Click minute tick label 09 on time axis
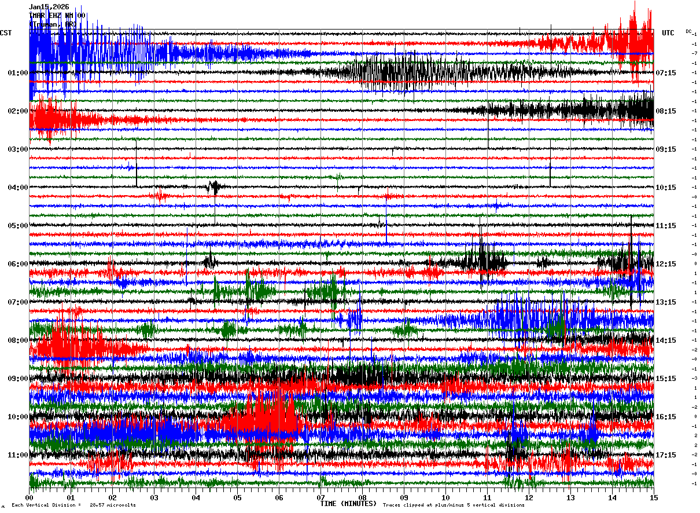This screenshot has height=513, width=700. (x=404, y=497)
